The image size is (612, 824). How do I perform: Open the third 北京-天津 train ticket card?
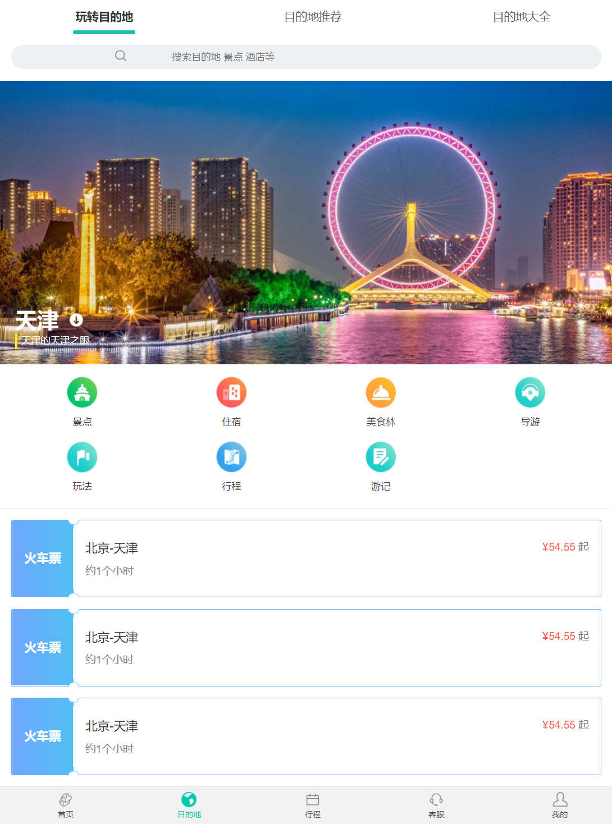point(306,736)
